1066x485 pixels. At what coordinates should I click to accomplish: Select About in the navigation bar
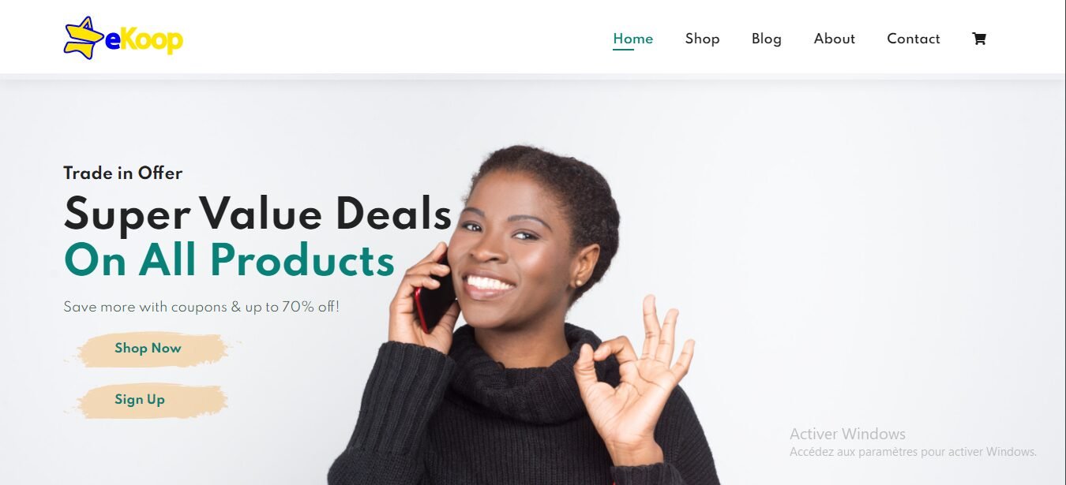click(834, 39)
